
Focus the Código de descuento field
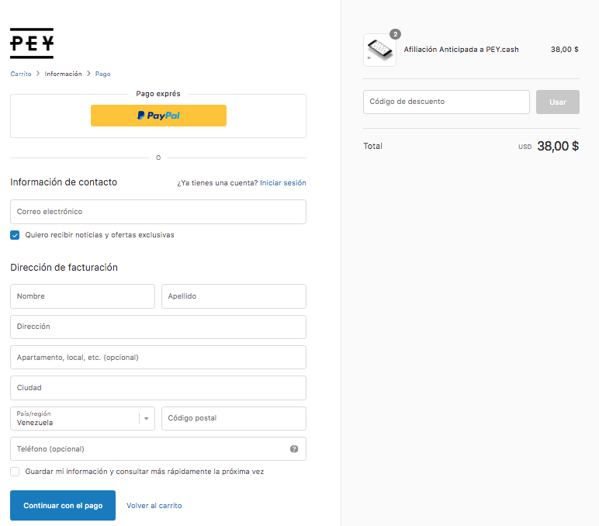446,102
